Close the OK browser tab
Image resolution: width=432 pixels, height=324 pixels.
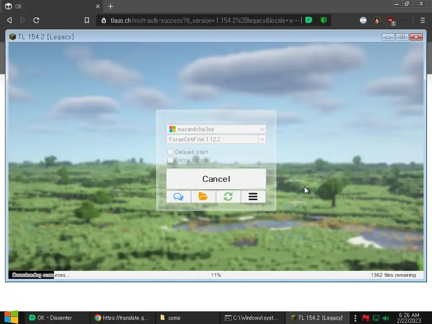[98, 6]
